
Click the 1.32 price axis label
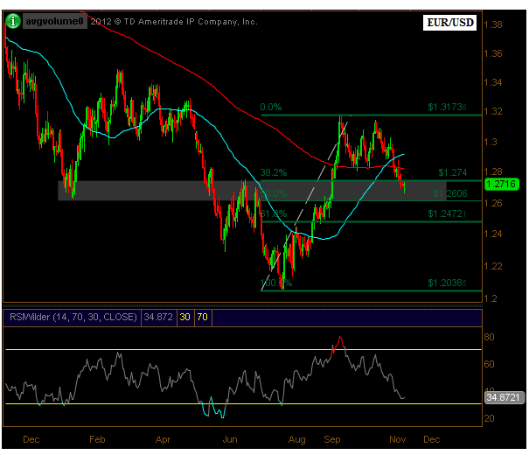point(493,111)
